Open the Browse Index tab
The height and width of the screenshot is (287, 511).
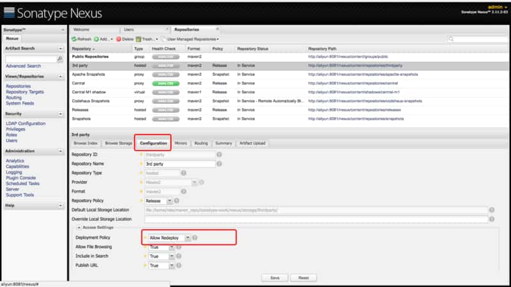(86, 143)
